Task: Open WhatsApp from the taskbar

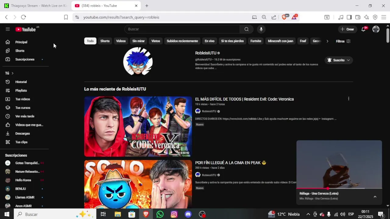Action: (x=160, y=214)
